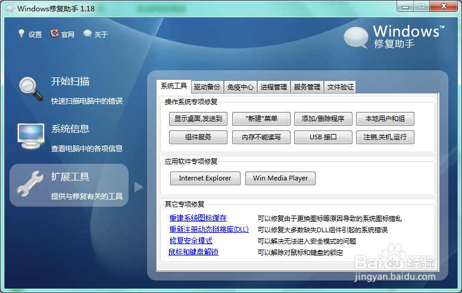Minimize the Windows修复助手 window
The height and width of the screenshot is (293, 462).
tap(405, 6)
